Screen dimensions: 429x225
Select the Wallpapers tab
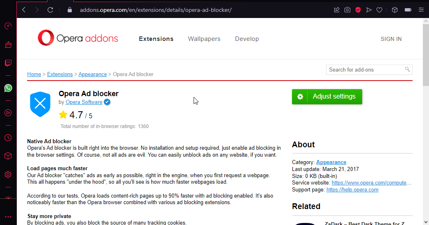tap(204, 39)
